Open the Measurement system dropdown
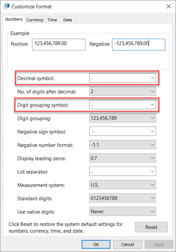This screenshot has height=252, width=176. [123, 185]
